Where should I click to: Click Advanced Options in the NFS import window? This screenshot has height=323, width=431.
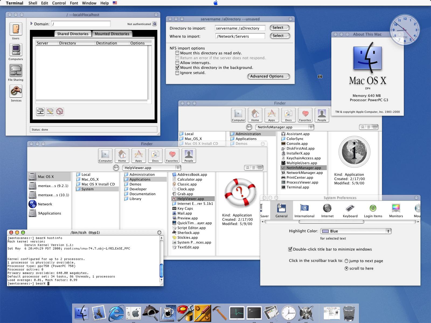268,76
